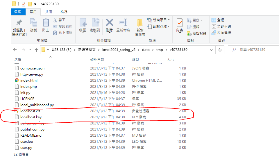279x157 pixels.
Task: Select the user.leo file
Action: (27, 141)
